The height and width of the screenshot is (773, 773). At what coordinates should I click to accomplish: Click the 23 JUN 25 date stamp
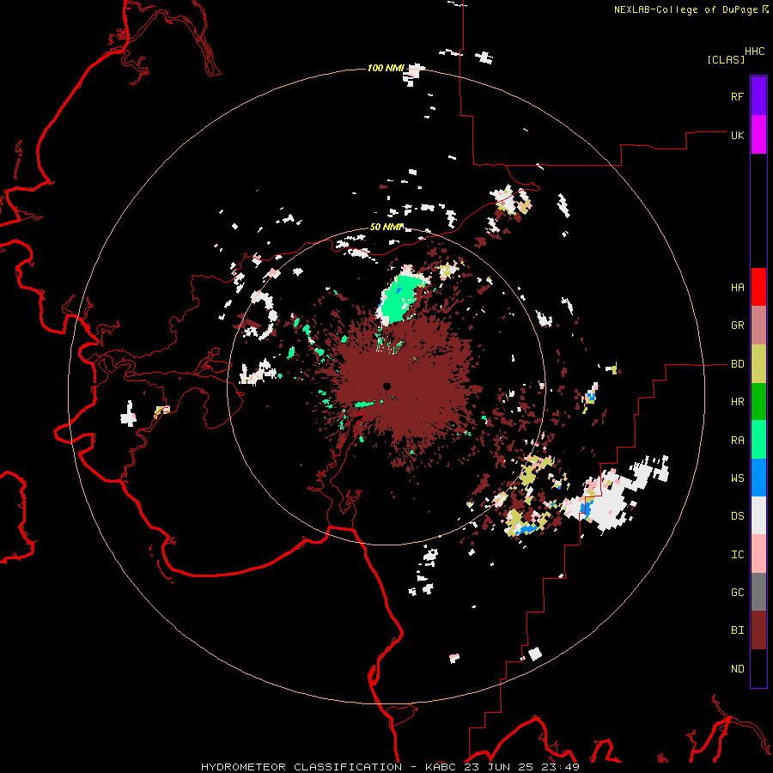pos(500,767)
